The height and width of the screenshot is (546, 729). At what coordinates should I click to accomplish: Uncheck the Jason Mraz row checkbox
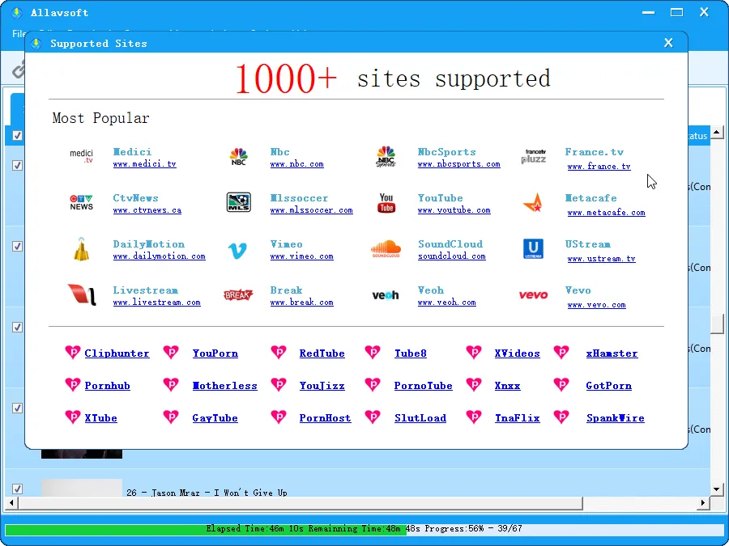pos(17,489)
